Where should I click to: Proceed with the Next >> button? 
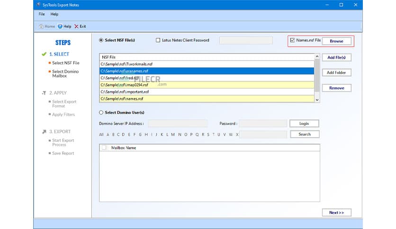pos(336,212)
